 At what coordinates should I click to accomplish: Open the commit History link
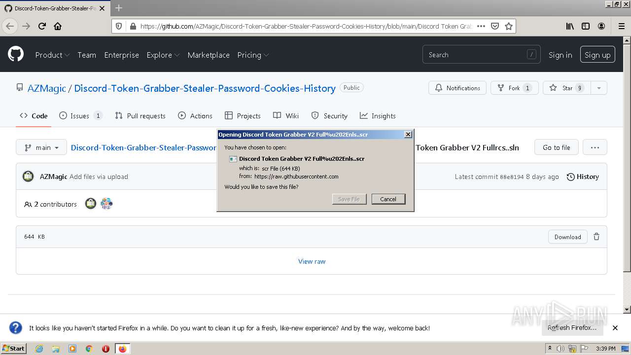583,177
